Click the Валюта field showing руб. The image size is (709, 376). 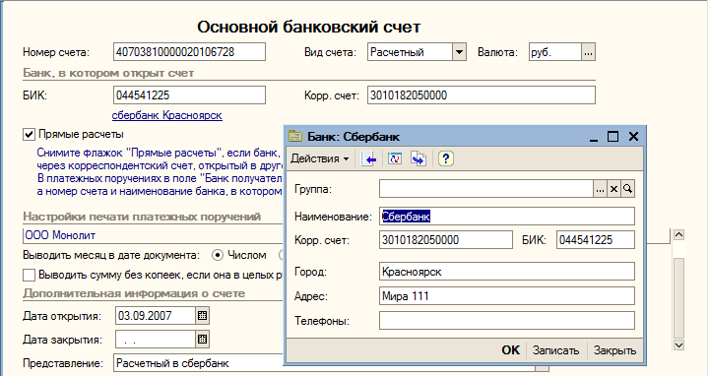[x=554, y=52]
